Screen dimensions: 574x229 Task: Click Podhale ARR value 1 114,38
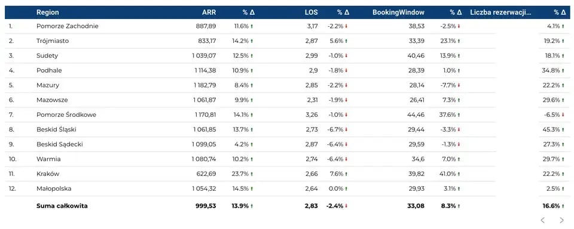click(x=205, y=70)
